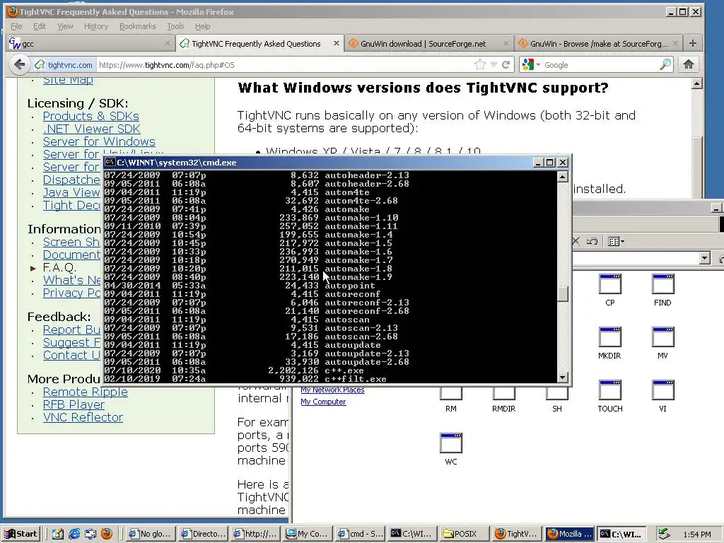This screenshot has width=724, height=543.
Task: Open the Tools menu
Action: point(175,26)
